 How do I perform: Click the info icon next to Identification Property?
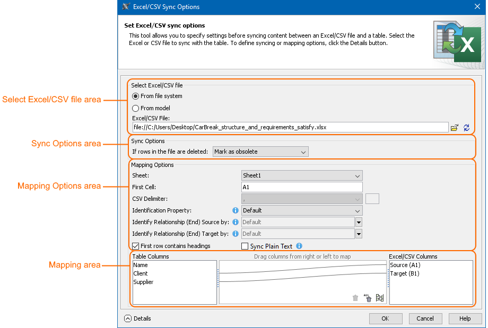pyautogui.click(x=236, y=210)
